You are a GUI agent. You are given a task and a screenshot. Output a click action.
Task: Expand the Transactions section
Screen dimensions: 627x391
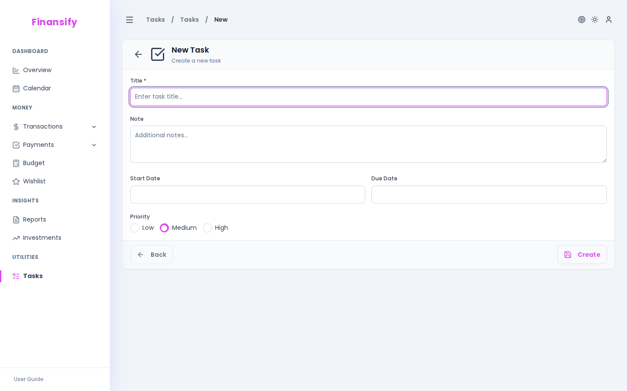coord(94,126)
